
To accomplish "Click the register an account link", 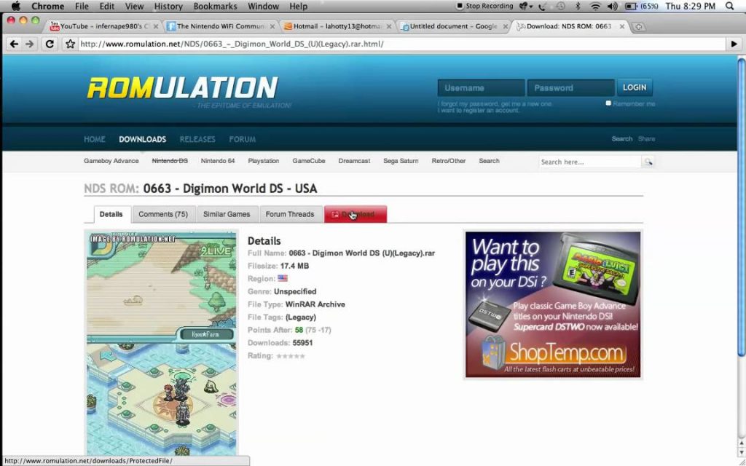I will coord(479,111).
